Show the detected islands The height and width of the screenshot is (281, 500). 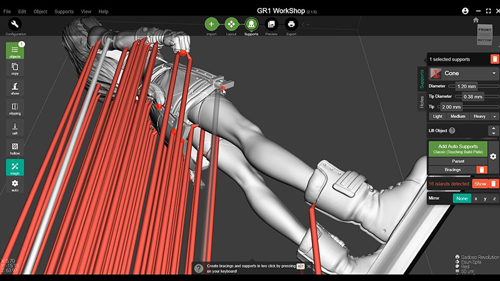coord(480,184)
